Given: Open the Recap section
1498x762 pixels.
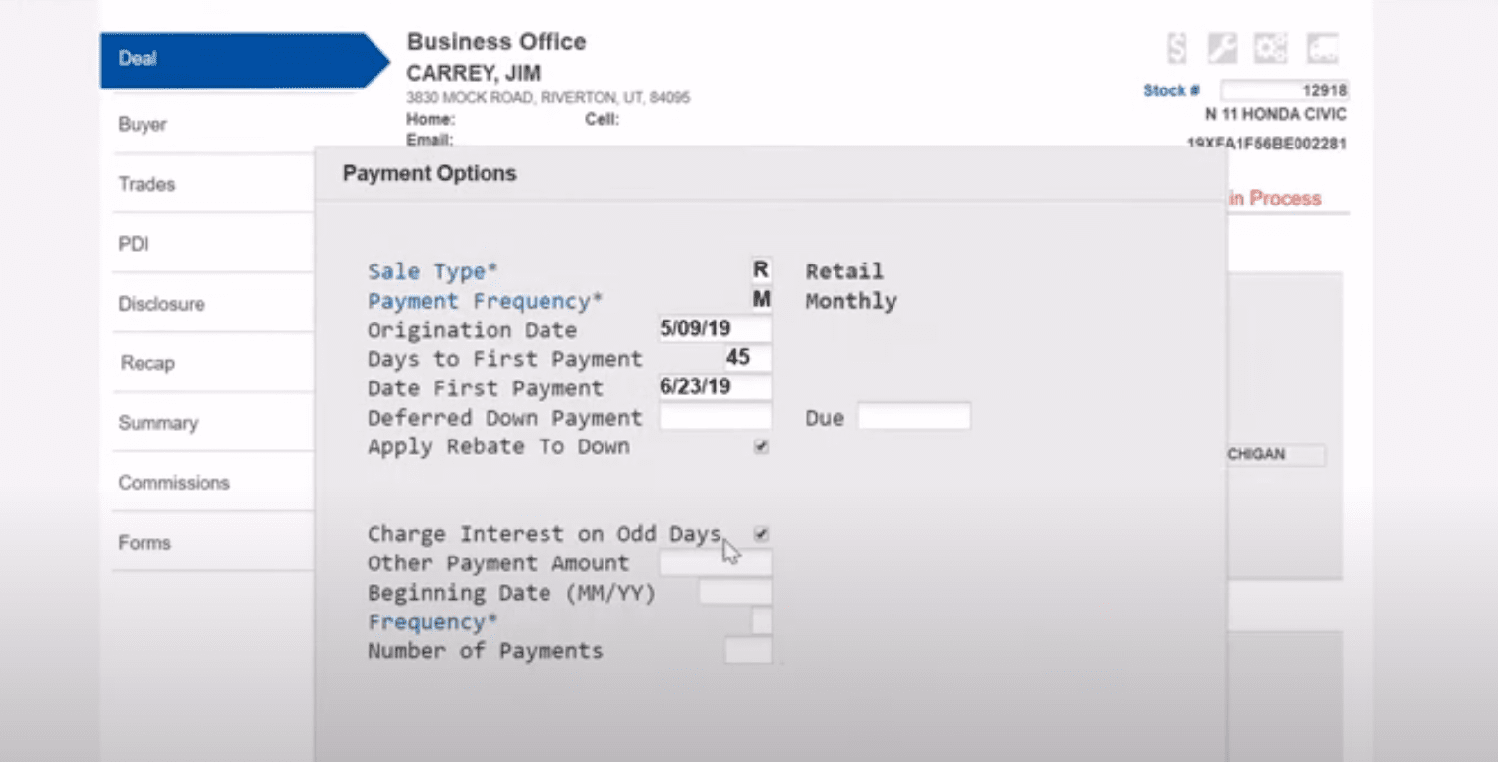Looking at the screenshot, I should pyautogui.click(x=145, y=363).
